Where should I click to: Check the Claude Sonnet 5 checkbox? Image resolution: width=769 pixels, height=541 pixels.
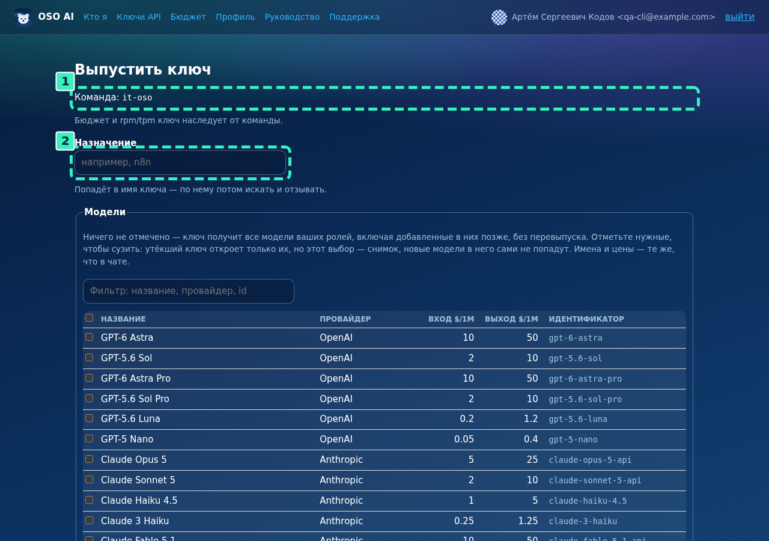click(x=89, y=480)
